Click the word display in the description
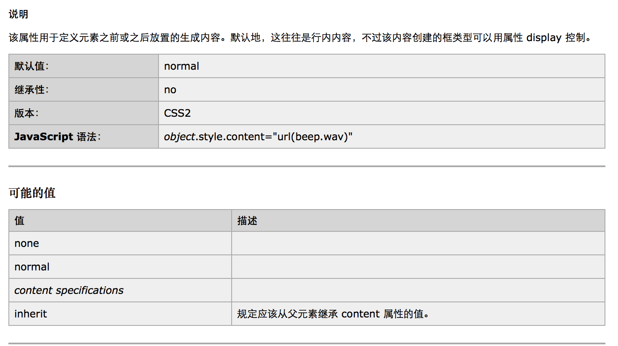This screenshot has height=346, width=618. click(x=544, y=38)
